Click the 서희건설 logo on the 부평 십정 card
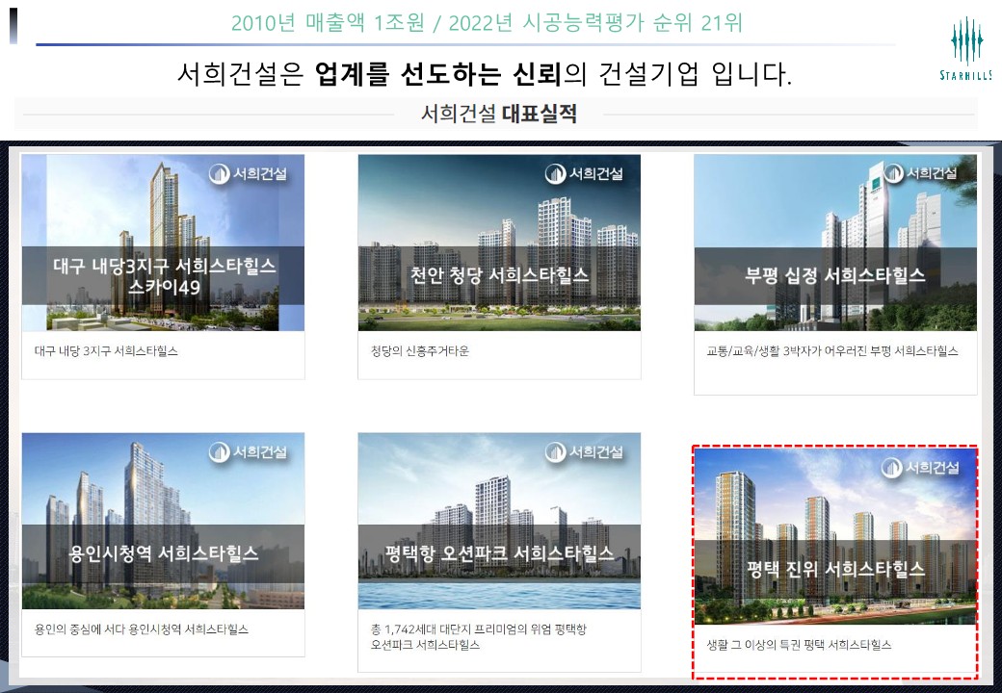This screenshot has height=693, width=1002. [x=920, y=173]
